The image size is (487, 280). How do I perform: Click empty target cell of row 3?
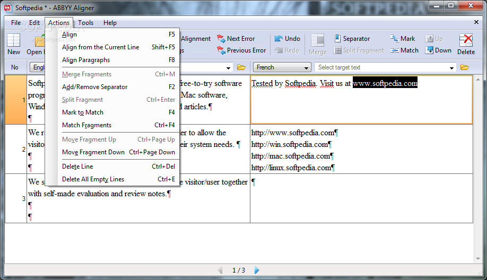click(x=361, y=199)
